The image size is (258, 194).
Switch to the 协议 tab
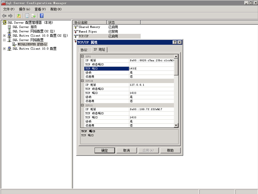coord(85,50)
